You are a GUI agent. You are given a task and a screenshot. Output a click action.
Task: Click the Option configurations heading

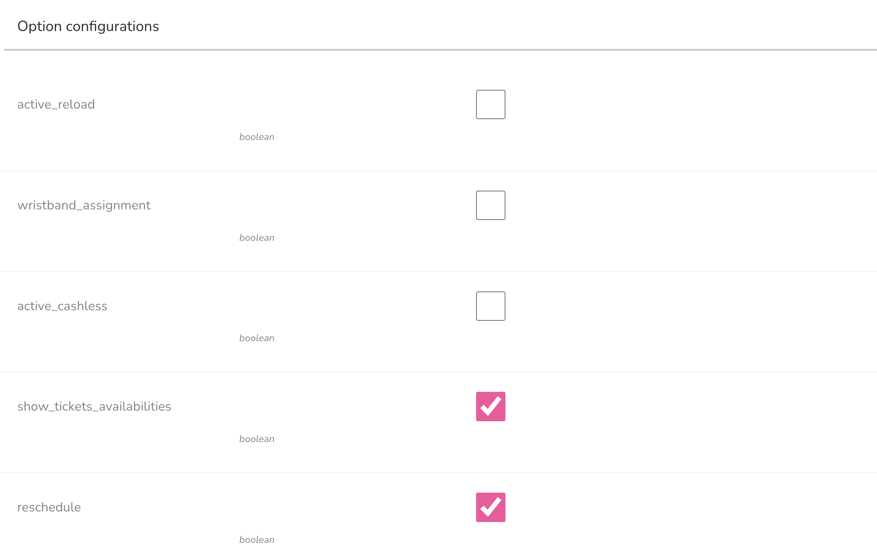[x=88, y=27]
